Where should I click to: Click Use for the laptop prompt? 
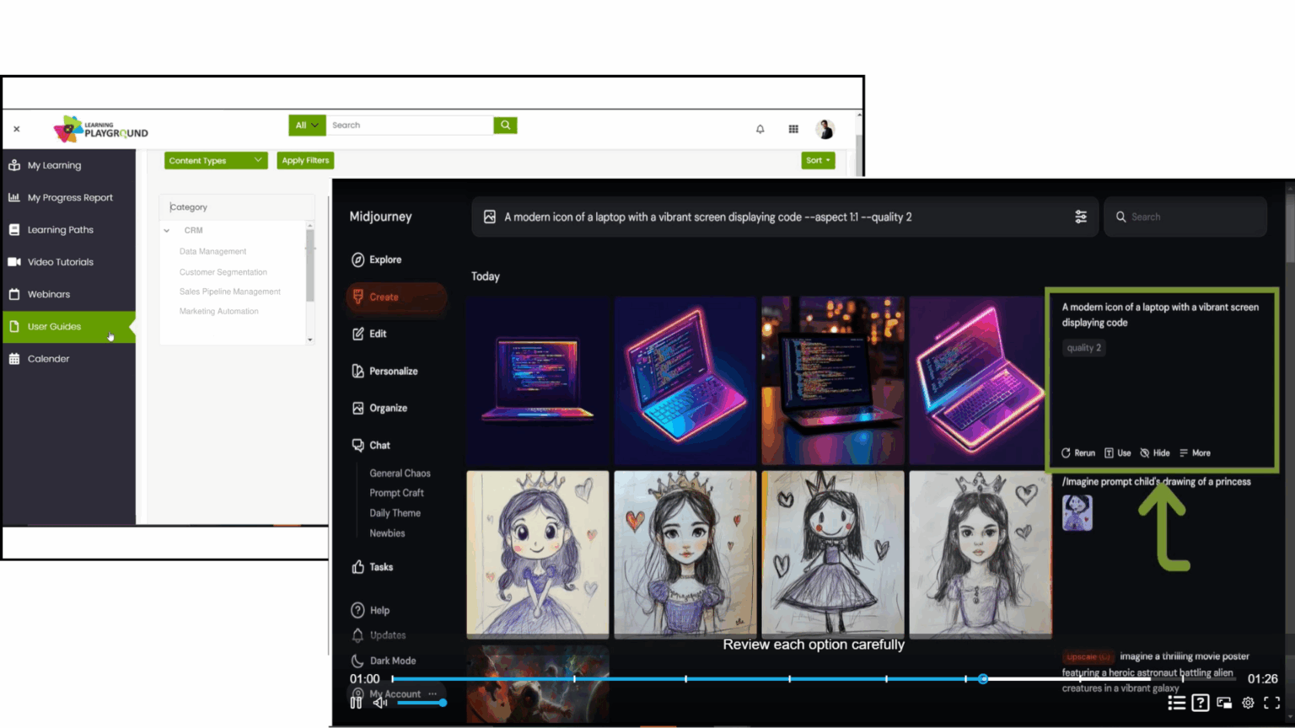(x=1118, y=452)
